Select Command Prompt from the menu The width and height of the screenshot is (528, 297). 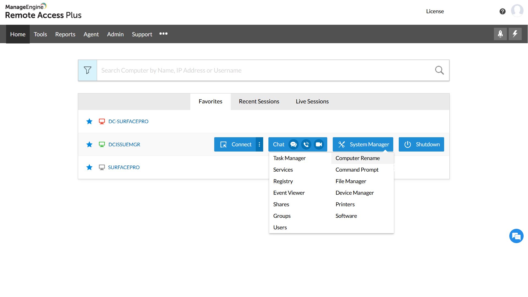click(x=357, y=170)
